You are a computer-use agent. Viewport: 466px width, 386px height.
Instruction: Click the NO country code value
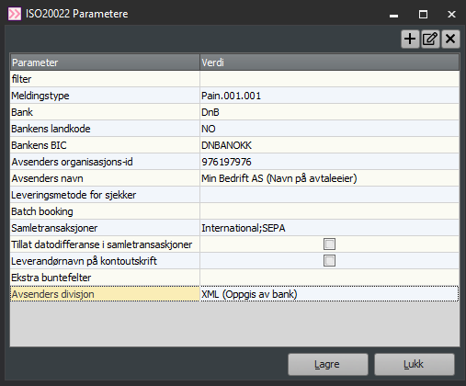click(x=329, y=129)
